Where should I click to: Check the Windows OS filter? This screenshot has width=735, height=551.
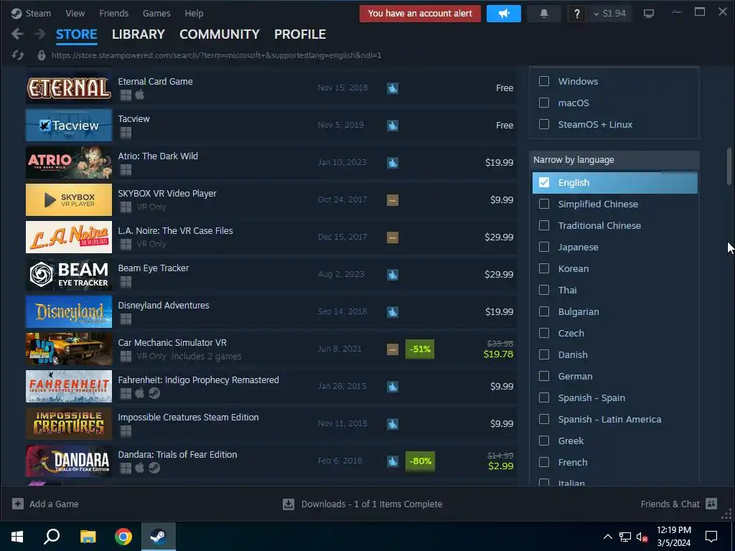tap(544, 81)
